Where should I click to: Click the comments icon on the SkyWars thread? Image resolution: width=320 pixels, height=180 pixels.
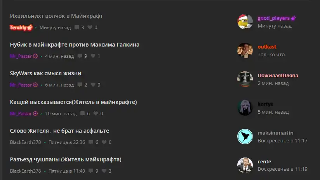coord(80,85)
